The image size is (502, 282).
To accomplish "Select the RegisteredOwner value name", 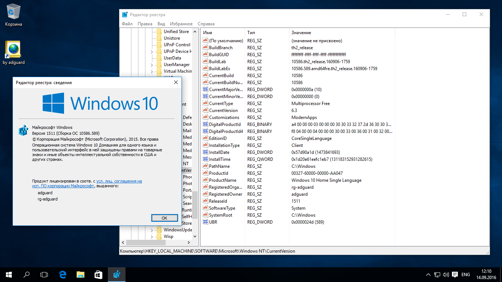I will tap(226, 194).
